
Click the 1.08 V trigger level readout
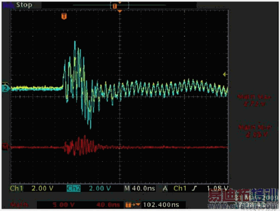pos(217,188)
